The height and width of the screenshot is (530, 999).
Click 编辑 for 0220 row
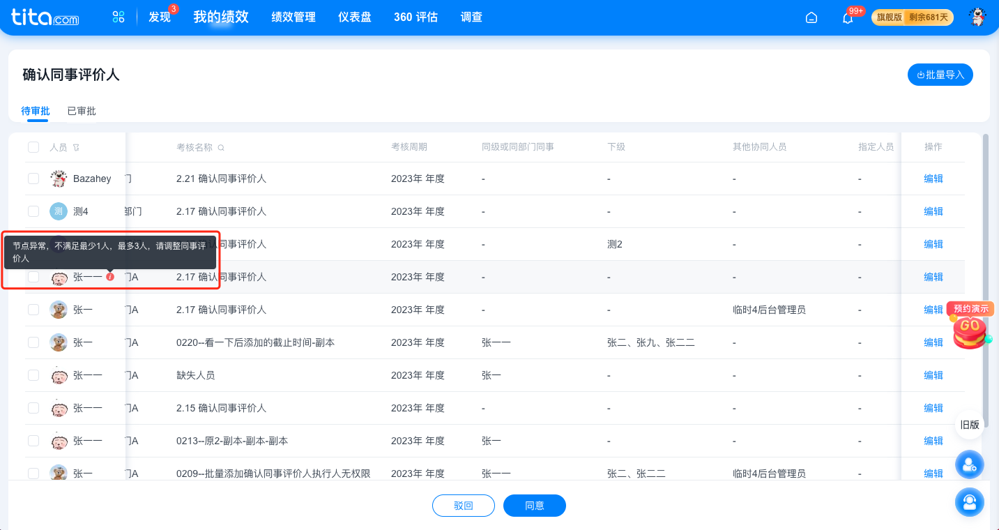click(933, 342)
